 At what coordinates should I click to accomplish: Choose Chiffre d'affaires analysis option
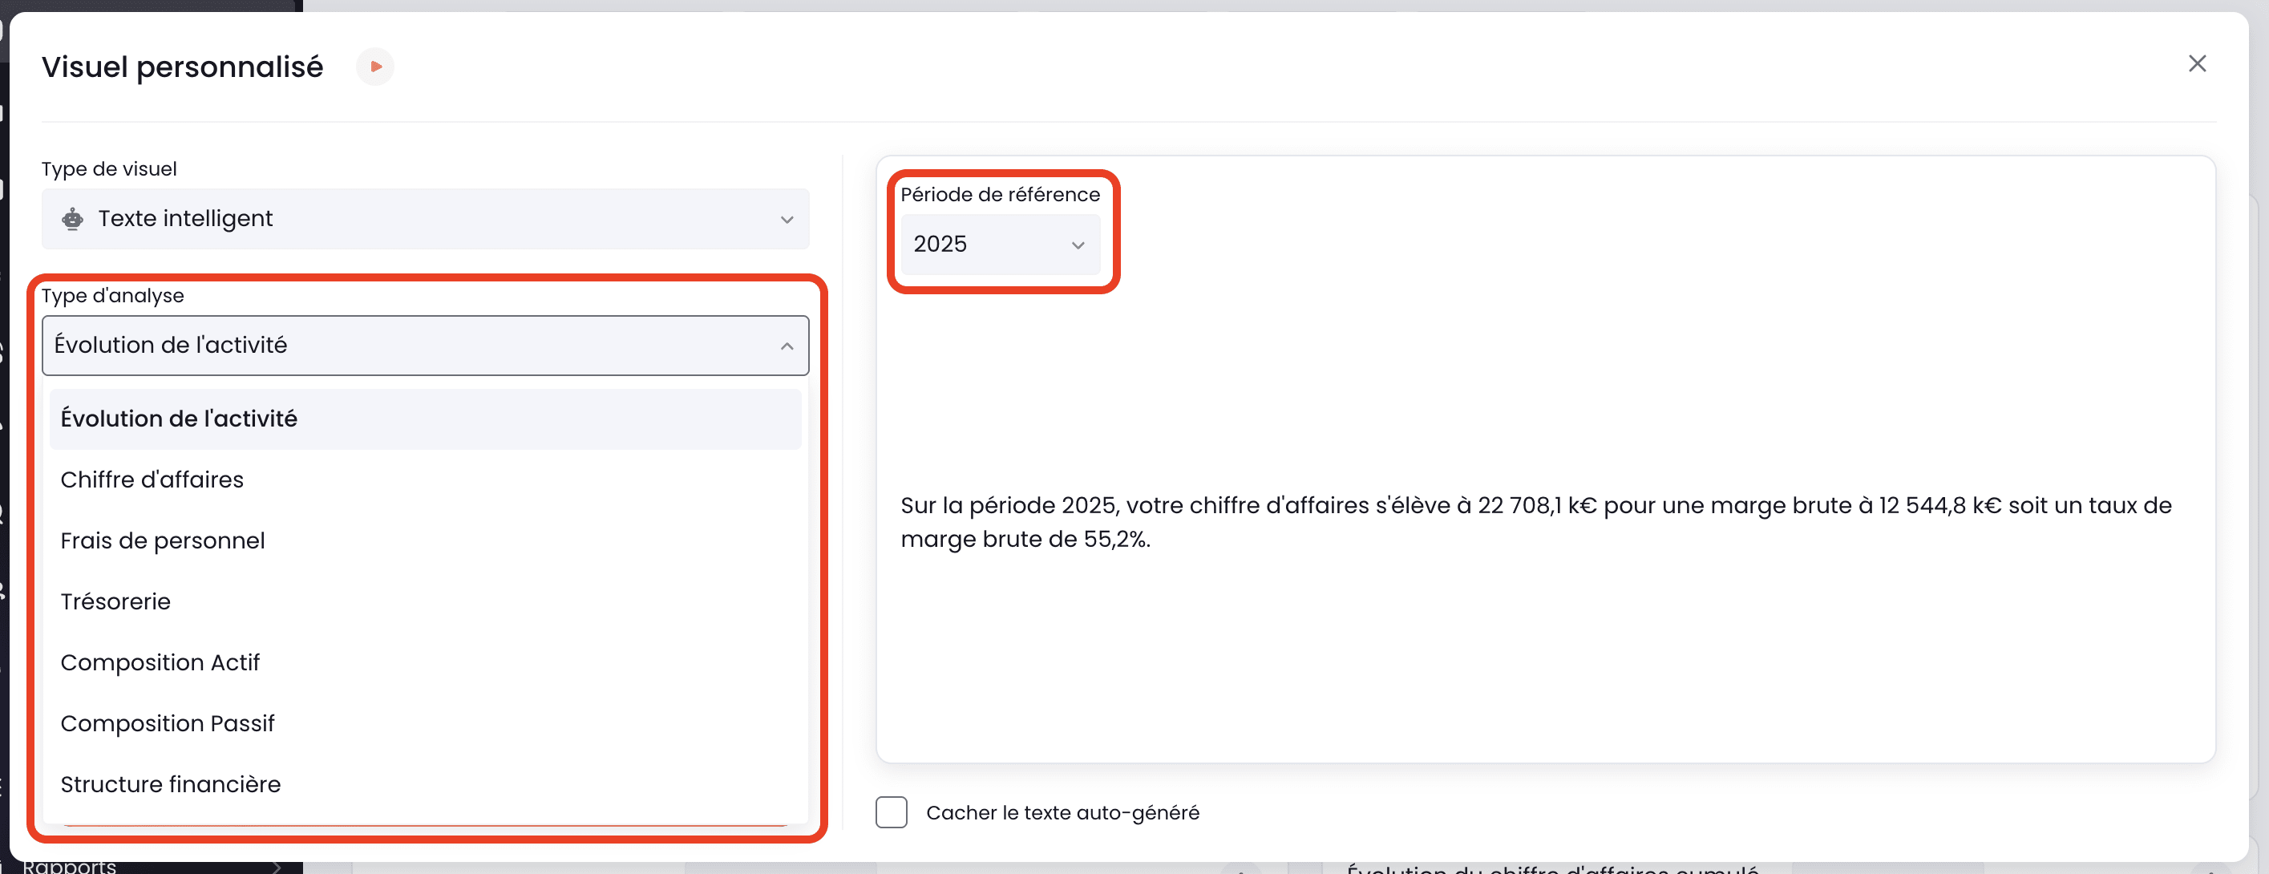(426, 479)
